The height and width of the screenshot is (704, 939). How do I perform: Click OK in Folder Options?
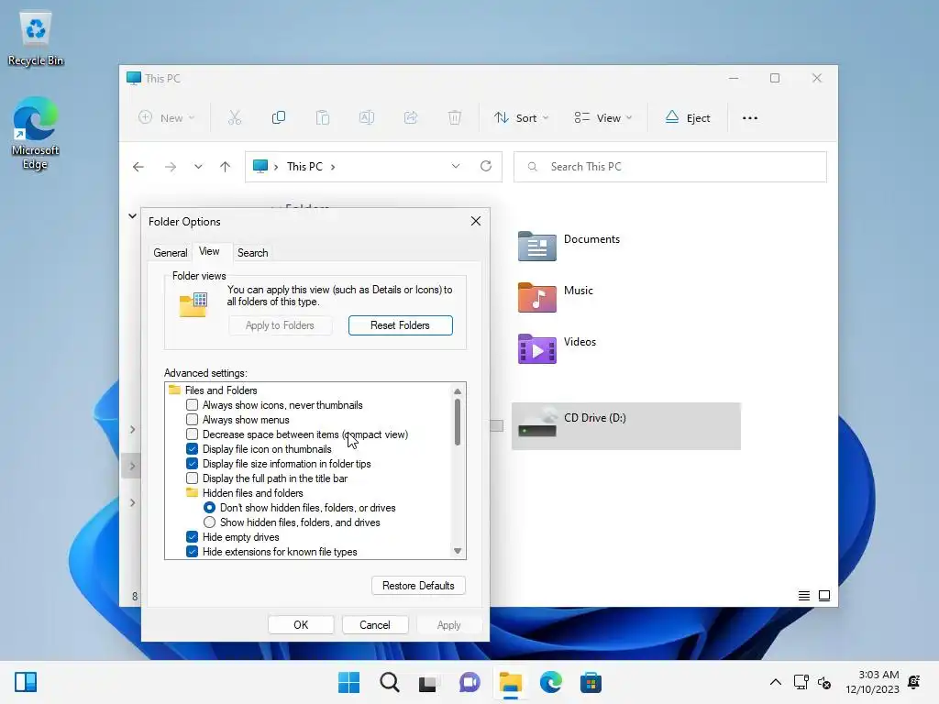301,625
